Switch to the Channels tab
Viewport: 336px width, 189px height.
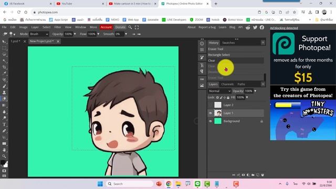(x=227, y=84)
